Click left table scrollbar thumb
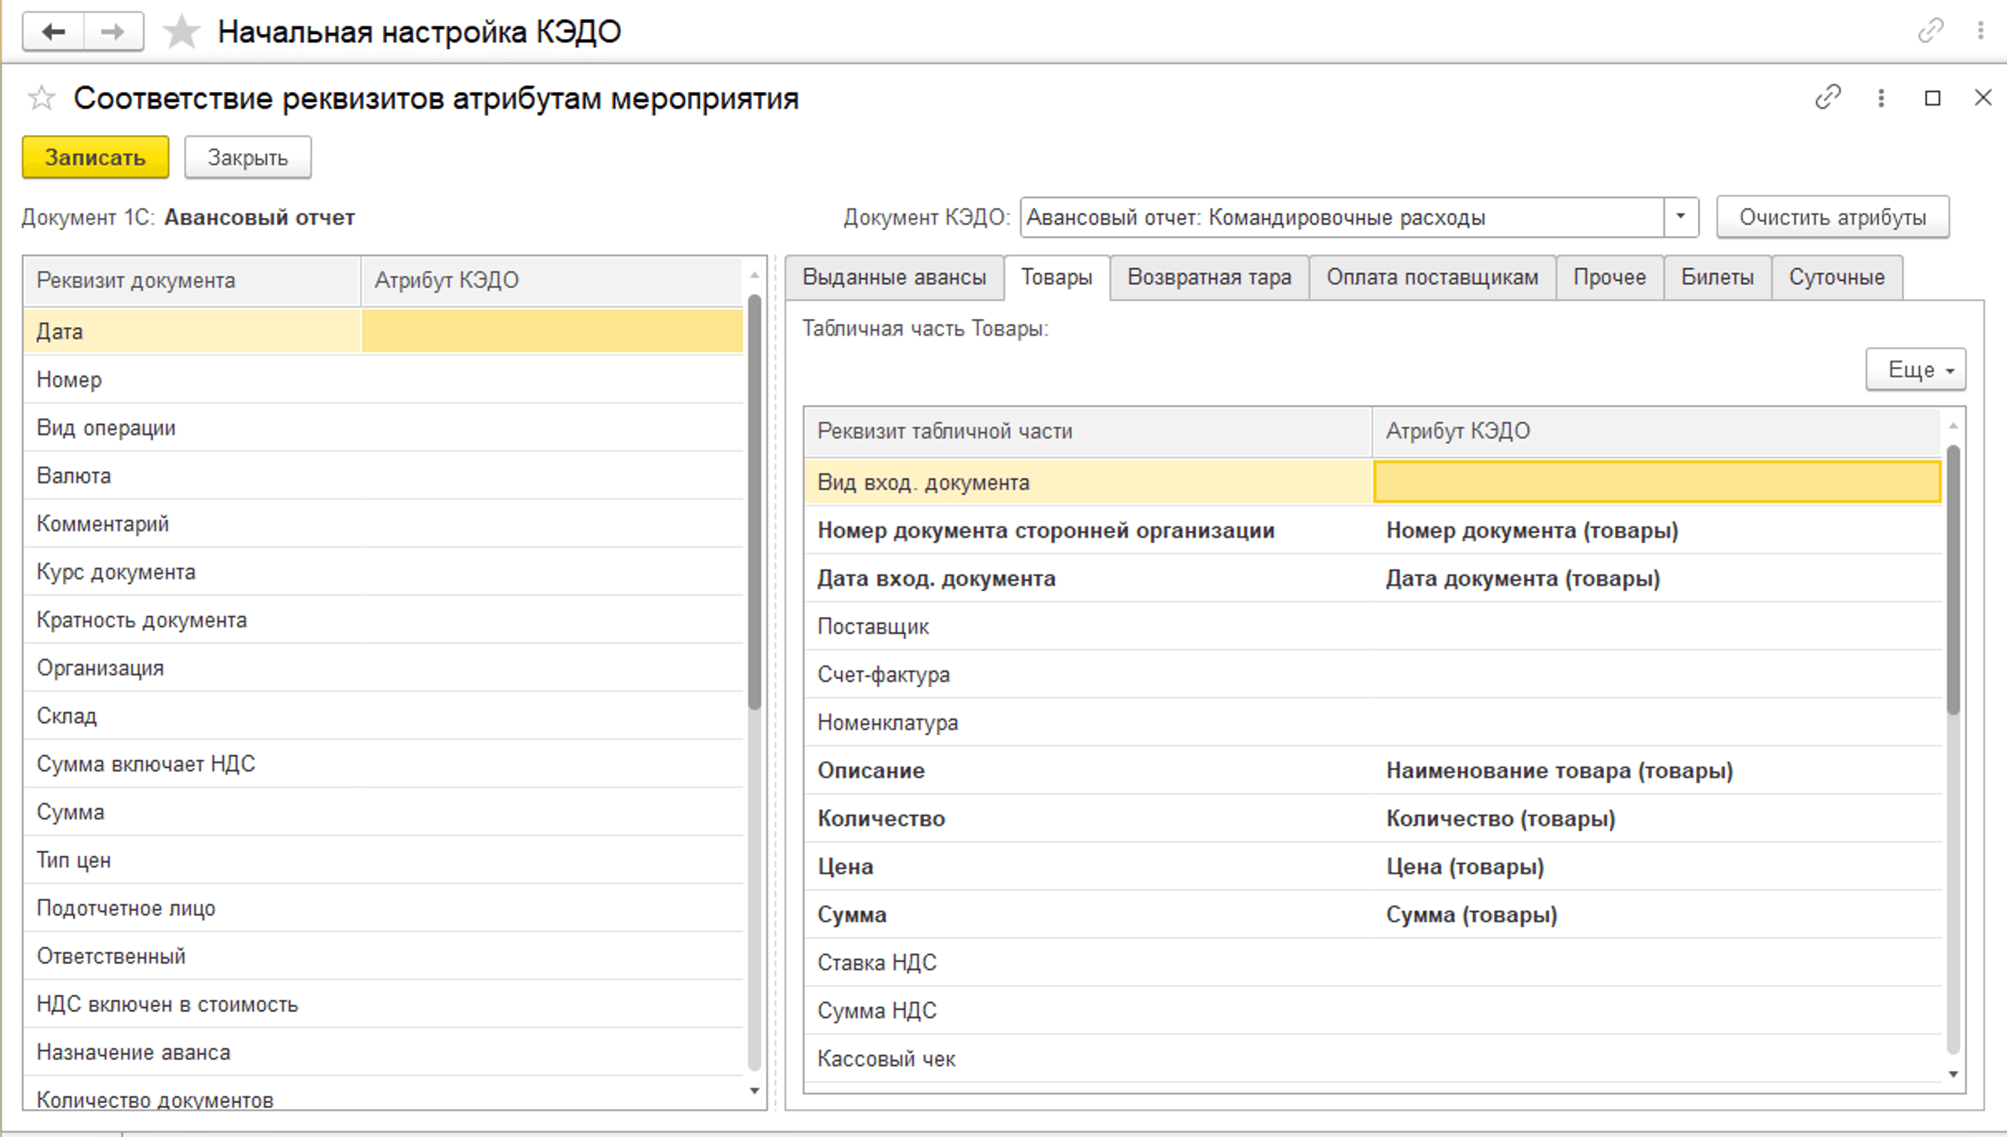Image resolution: width=2007 pixels, height=1137 pixels. pyautogui.click(x=754, y=502)
